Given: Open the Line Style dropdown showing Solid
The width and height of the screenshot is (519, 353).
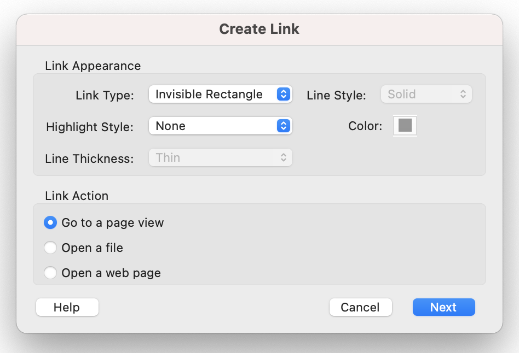Looking at the screenshot, I should (420, 94).
